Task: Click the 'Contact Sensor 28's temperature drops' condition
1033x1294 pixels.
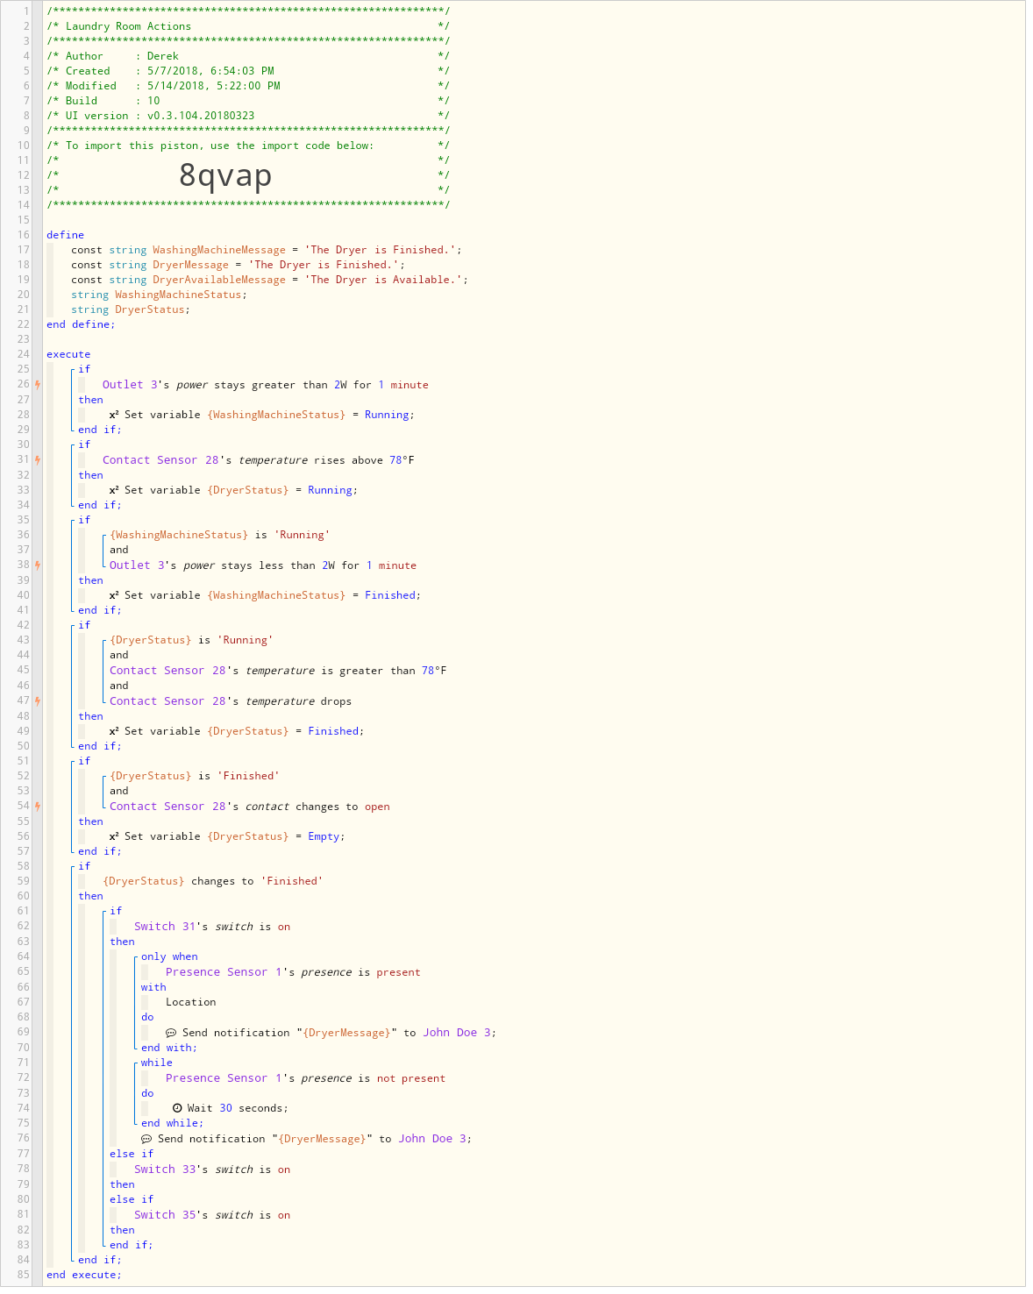Action: pyautogui.click(x=231, y=701)
